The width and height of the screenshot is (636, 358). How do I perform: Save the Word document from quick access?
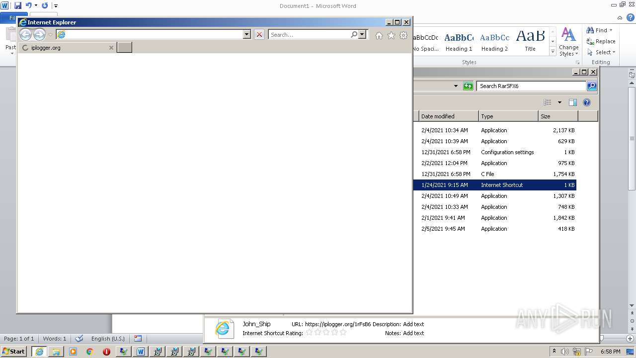pyautogui.click(x=18, y=5)
